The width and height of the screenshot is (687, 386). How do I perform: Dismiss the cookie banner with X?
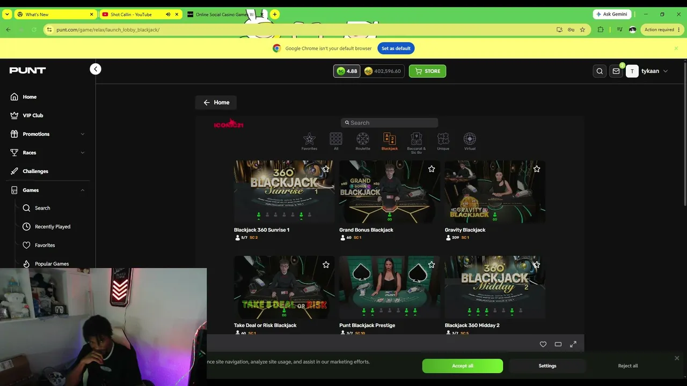click(677, 358)
